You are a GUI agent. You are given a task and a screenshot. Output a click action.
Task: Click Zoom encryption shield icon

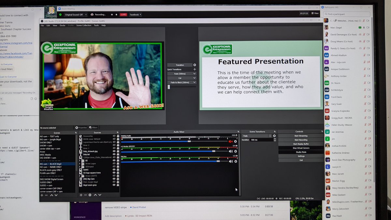pos(60,14)
